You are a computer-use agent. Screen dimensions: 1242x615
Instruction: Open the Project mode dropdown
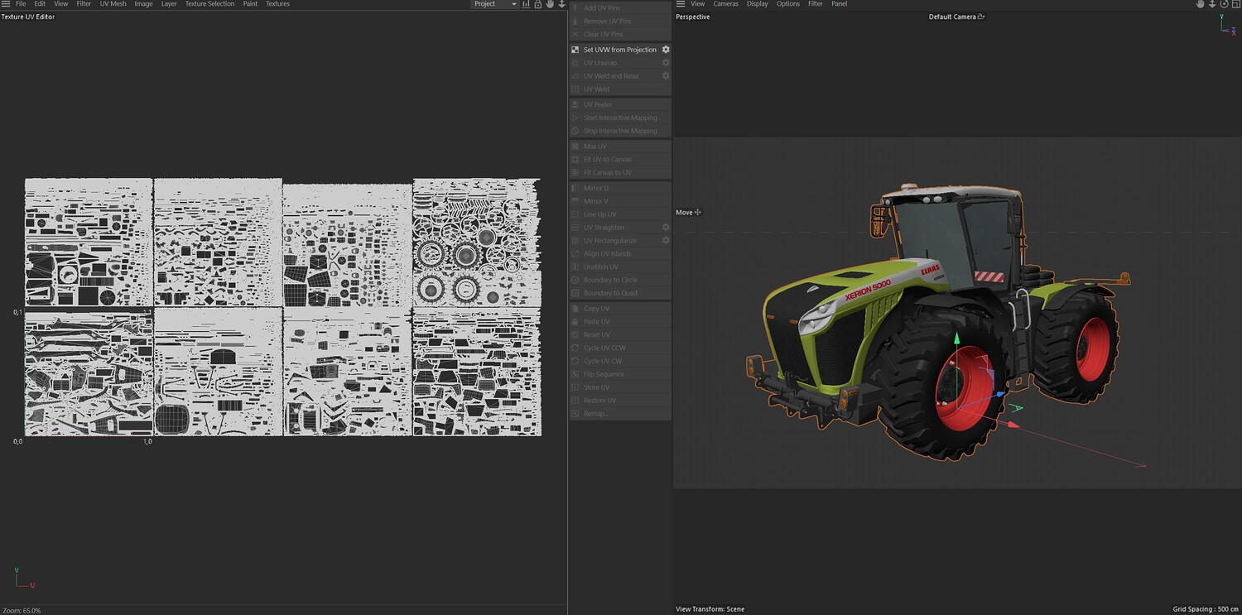pos(494,4)
